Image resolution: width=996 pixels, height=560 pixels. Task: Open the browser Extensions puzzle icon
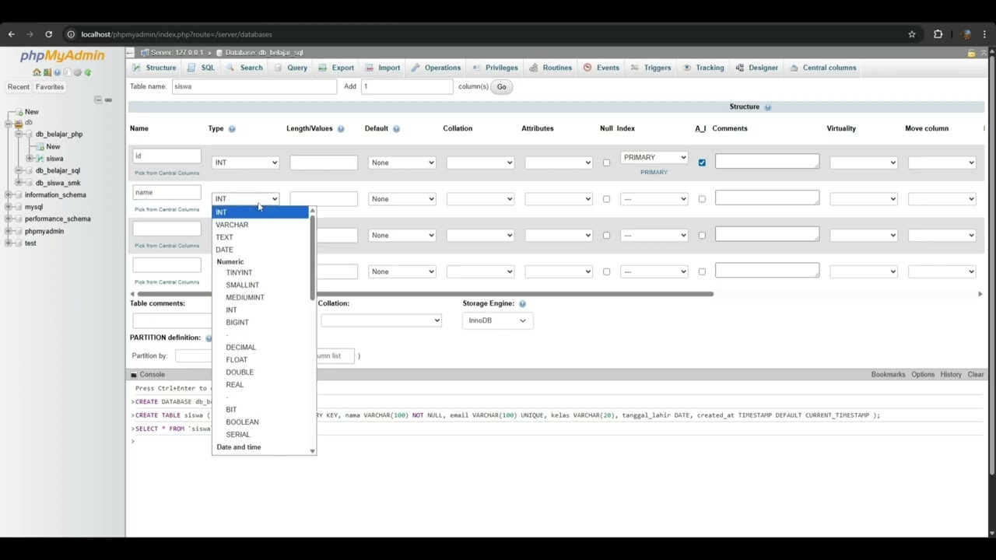coord(938,34)
